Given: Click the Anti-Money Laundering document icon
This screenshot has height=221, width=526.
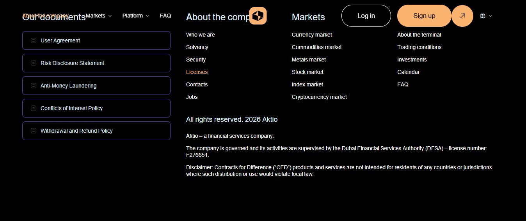Looking at the screenshot, I should coord(34,86).
